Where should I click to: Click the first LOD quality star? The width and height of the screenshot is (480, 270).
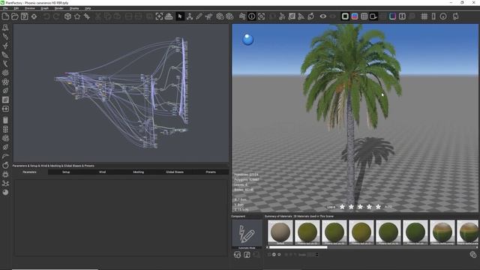click(x=342, y=207)
